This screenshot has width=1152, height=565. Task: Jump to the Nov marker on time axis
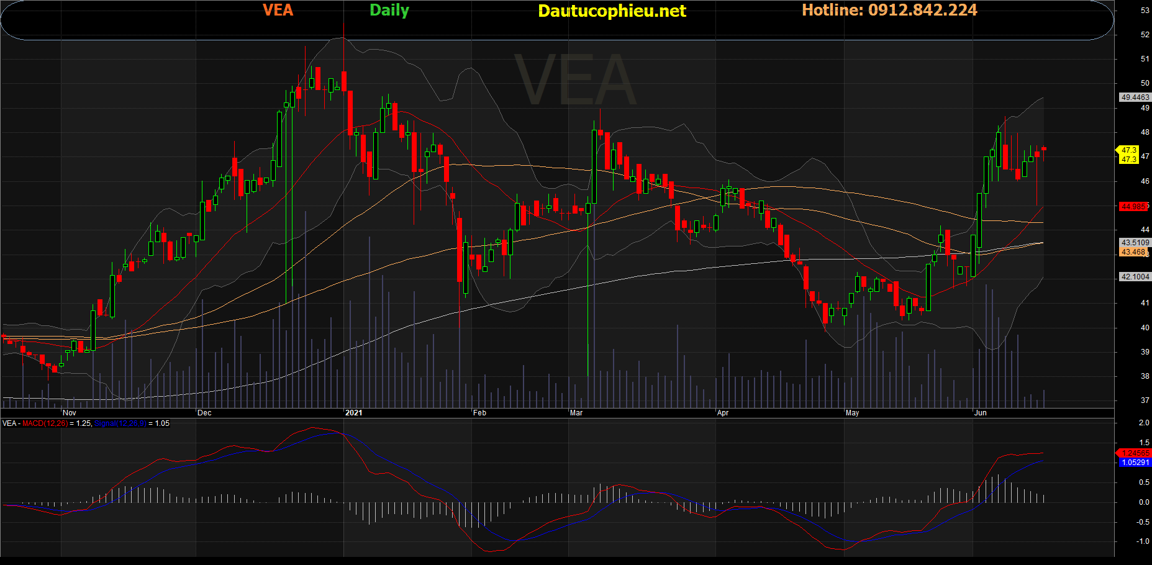(x=70, y=413)
